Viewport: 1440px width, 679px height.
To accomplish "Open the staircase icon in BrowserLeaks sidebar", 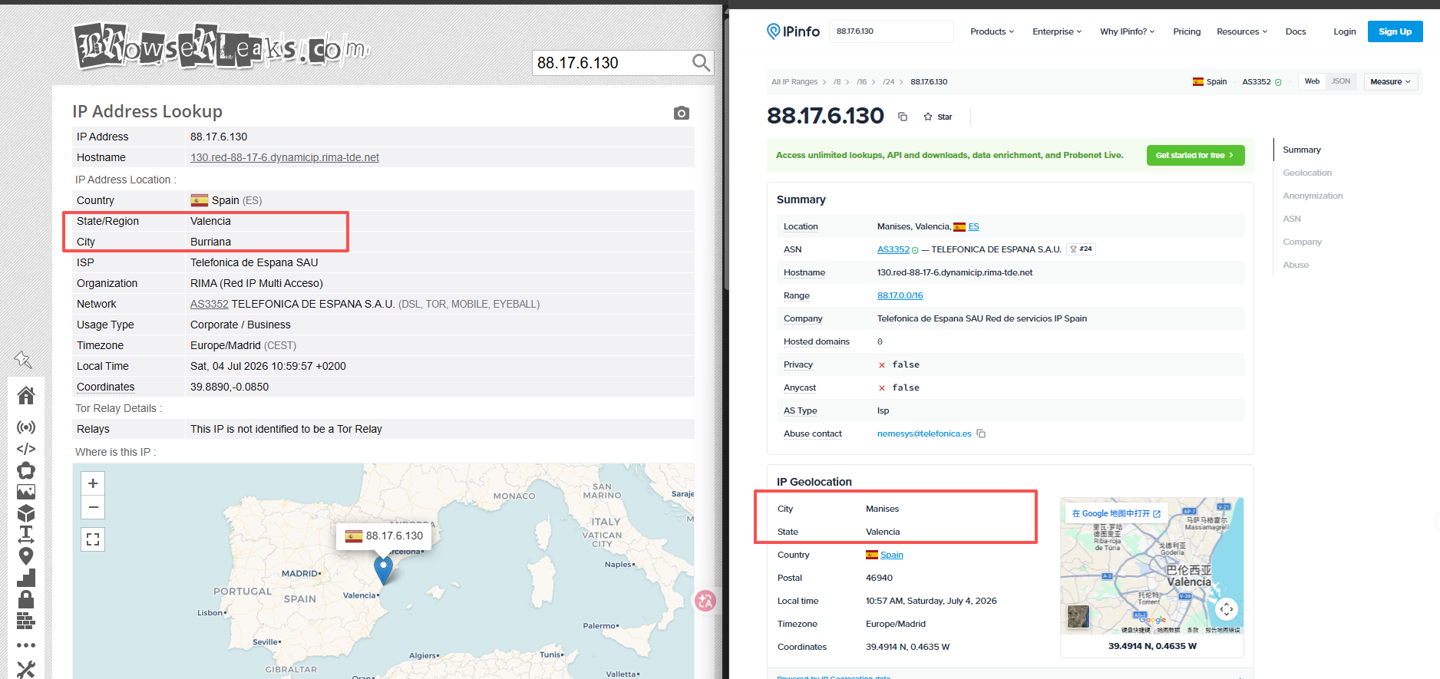I will [26, 578].
